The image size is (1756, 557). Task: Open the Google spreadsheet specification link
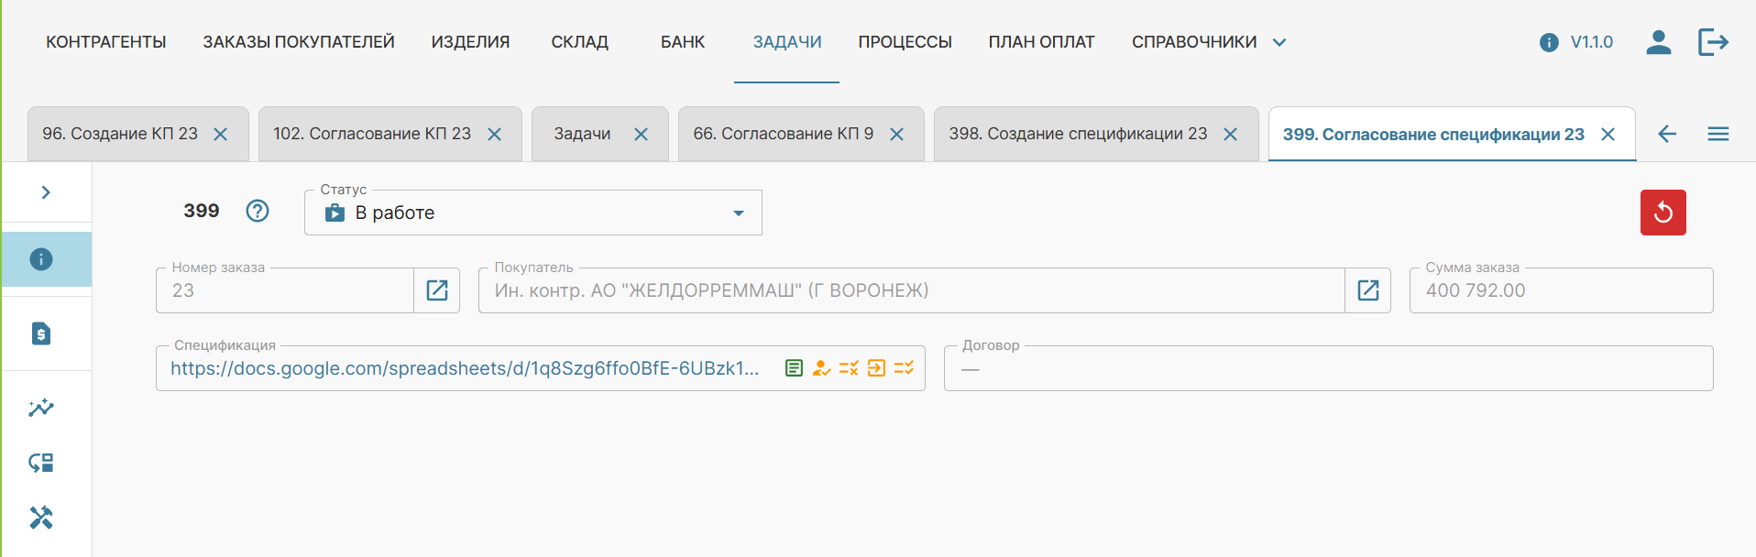pyautogui.click(x=465, y=368)
